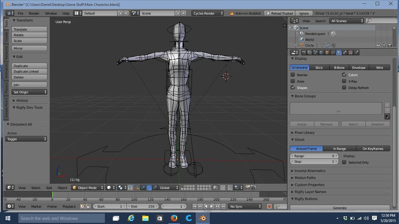Click the Render camera properties tab icon
Viewport: 399px width, 224px height.
pos(304,52)
